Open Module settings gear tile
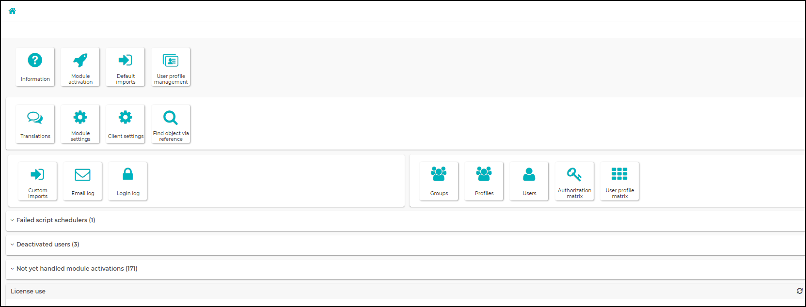The height and width of the screenshot is (307, 806). [80, 124]
